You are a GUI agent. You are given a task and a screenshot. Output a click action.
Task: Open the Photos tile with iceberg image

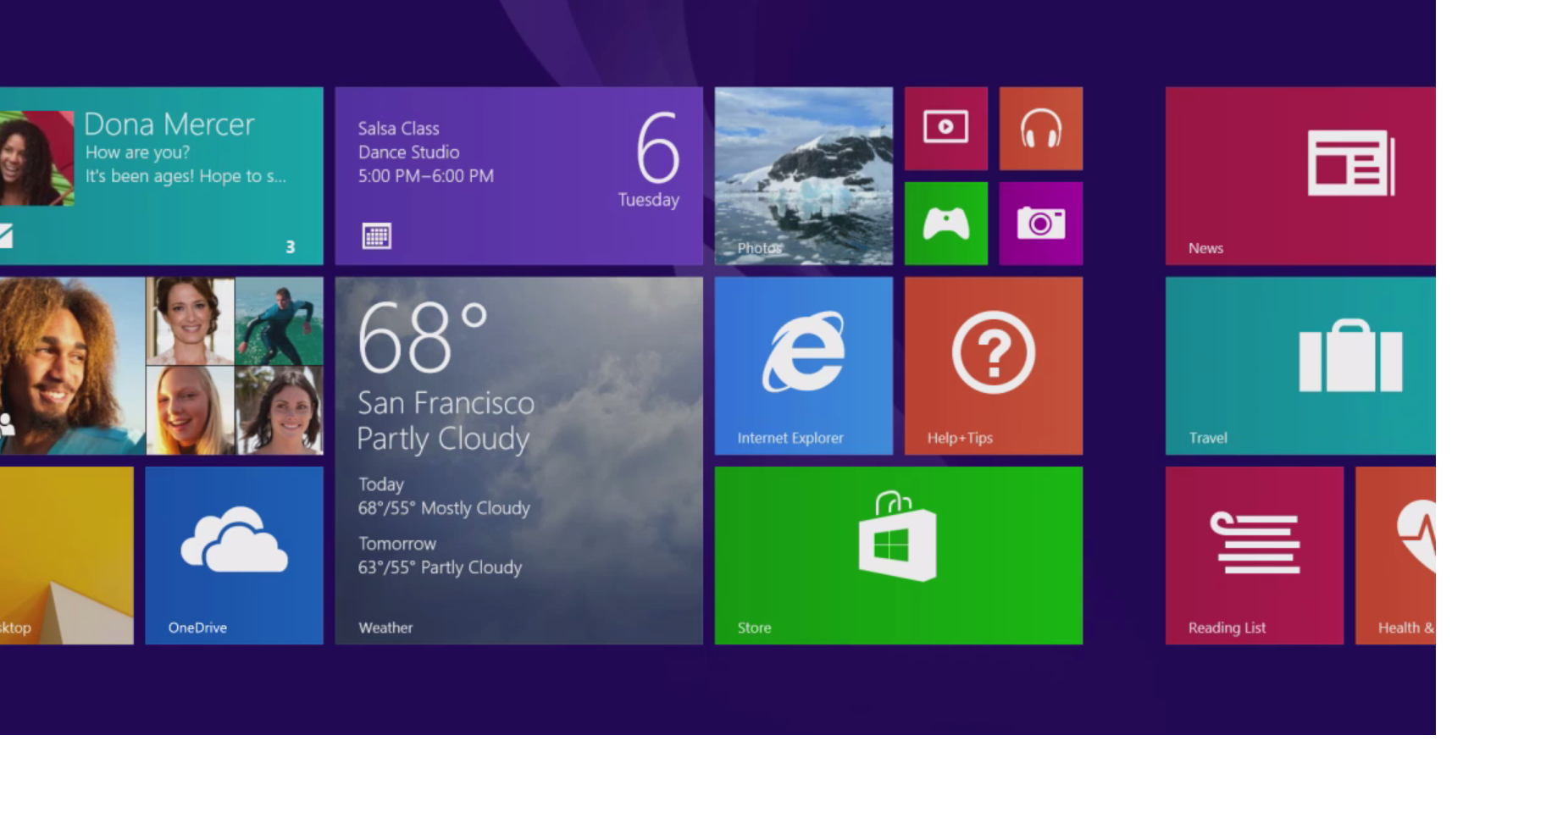803,175
